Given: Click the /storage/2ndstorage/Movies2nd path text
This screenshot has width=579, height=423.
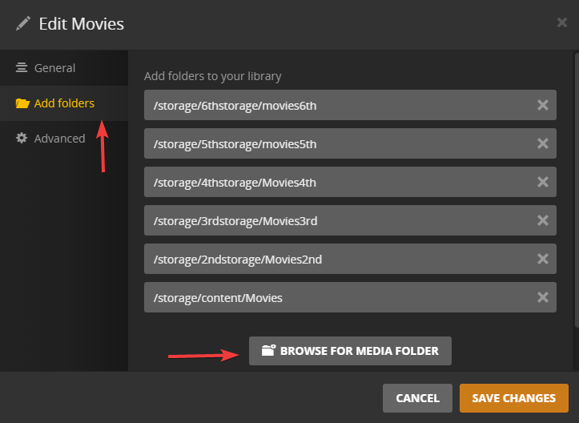Looking at the screenshot, I should pos(238,260).
